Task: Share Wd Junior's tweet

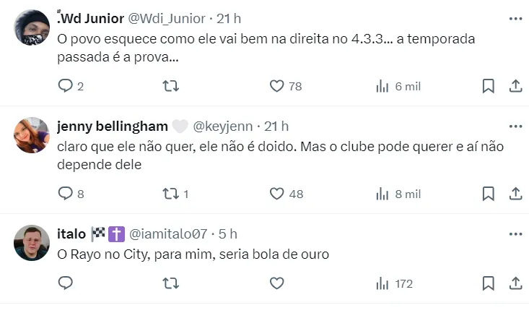Action: [x=515, y=86]
